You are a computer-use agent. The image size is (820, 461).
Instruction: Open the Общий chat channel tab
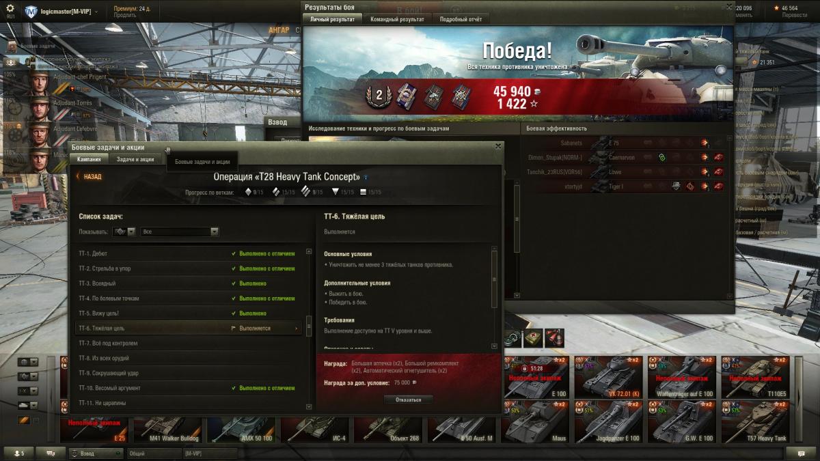(x=154, y=453)
